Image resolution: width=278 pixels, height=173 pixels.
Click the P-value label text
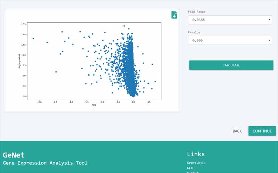[x=194, y=33]
